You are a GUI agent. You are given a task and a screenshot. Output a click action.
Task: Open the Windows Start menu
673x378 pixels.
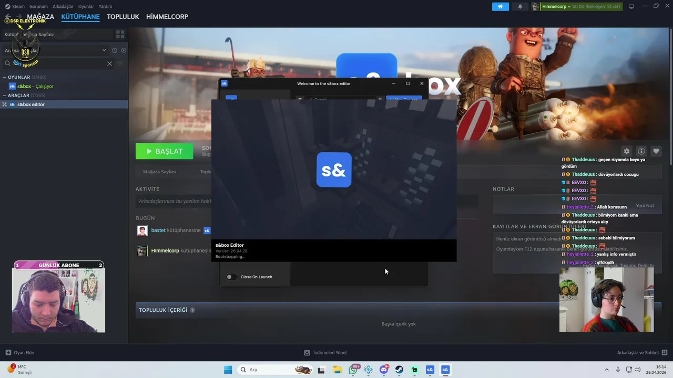click(228, 370)
